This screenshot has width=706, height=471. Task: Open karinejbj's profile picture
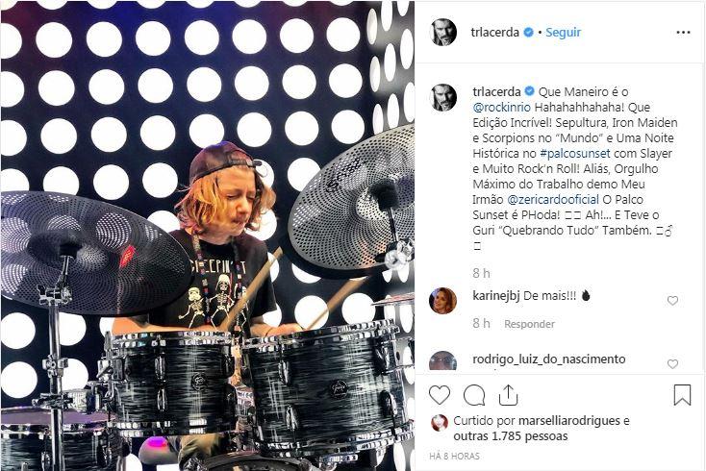tap(443, 301)
